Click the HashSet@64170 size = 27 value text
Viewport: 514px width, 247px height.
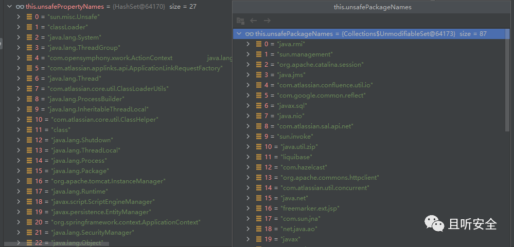click(x=154, y=6)
